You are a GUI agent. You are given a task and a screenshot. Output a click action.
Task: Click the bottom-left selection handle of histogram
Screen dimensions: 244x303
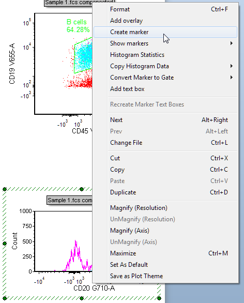5,298
